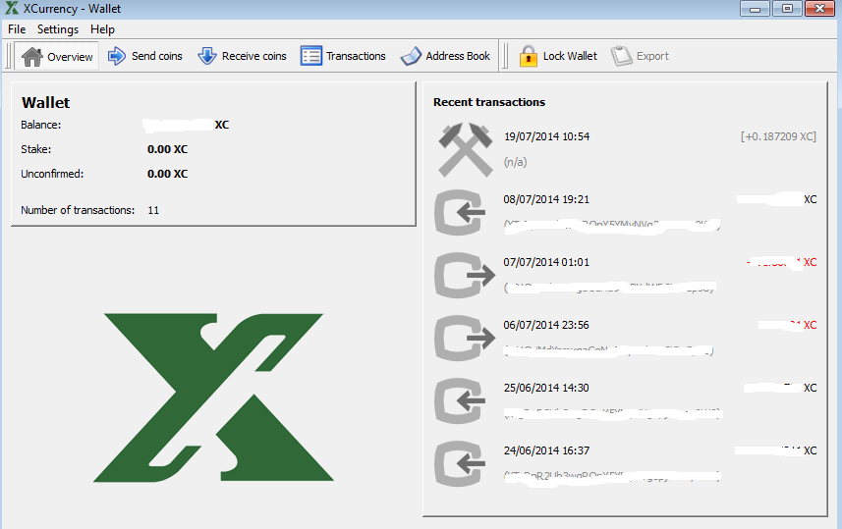Open the Transactions list icon
Screen dimensions: 842x529
click(311, 56)
